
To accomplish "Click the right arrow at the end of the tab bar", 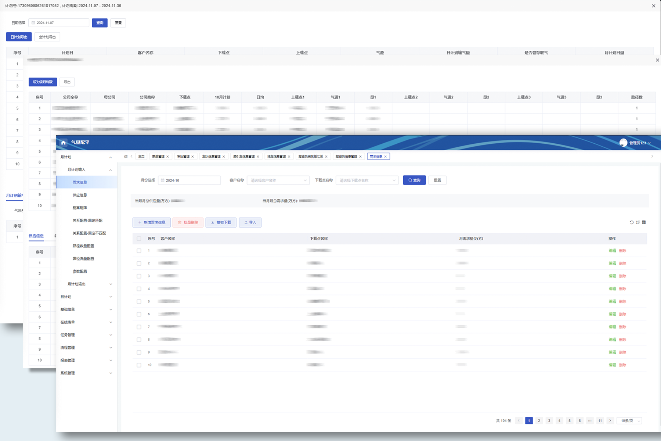I will [652, 157].
